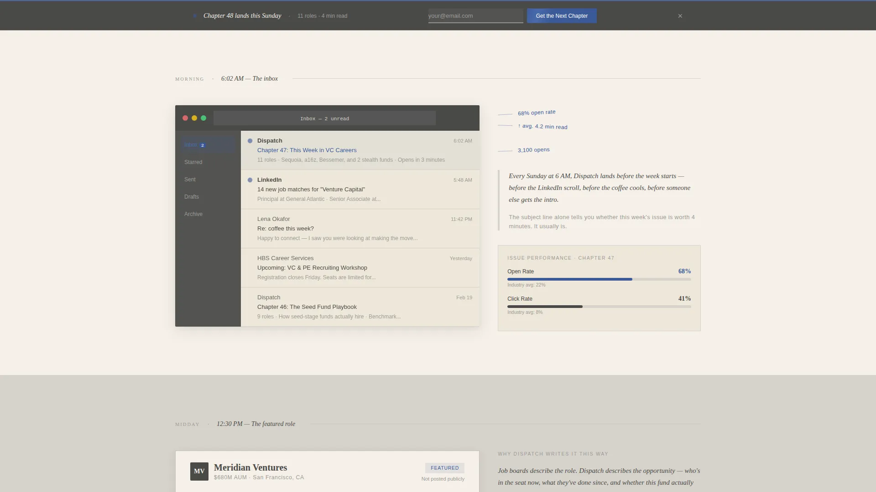Click the MV Meridian Ventures logo
The height and width of the screenshot is (492, 876).
coord(199,471)
